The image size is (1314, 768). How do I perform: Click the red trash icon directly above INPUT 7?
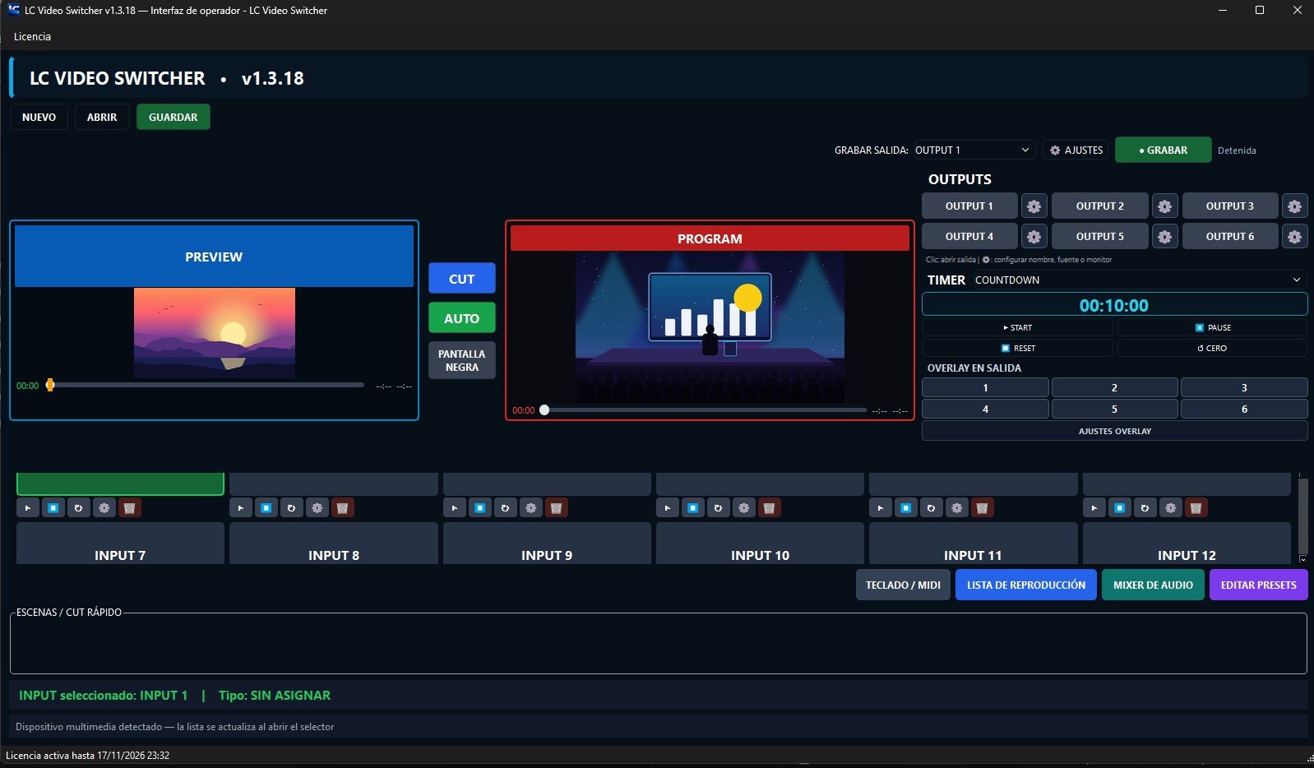point(129,508)
